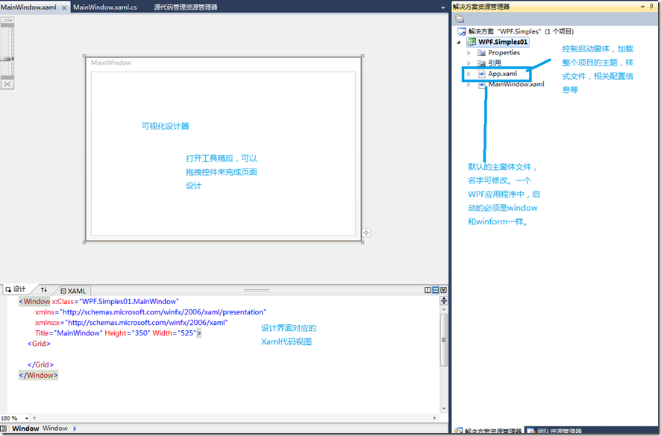Open Solution Explorer window options dropdown
The height and width of the screenshot is (436, 661).
pyautogui.click(x=643, y=7)
